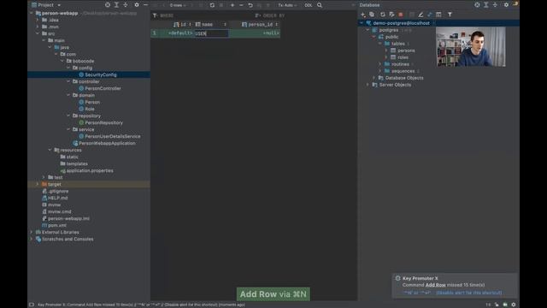The image size is (547, 308).
Task: Click the revert changes icon
Action: (250, 5)
